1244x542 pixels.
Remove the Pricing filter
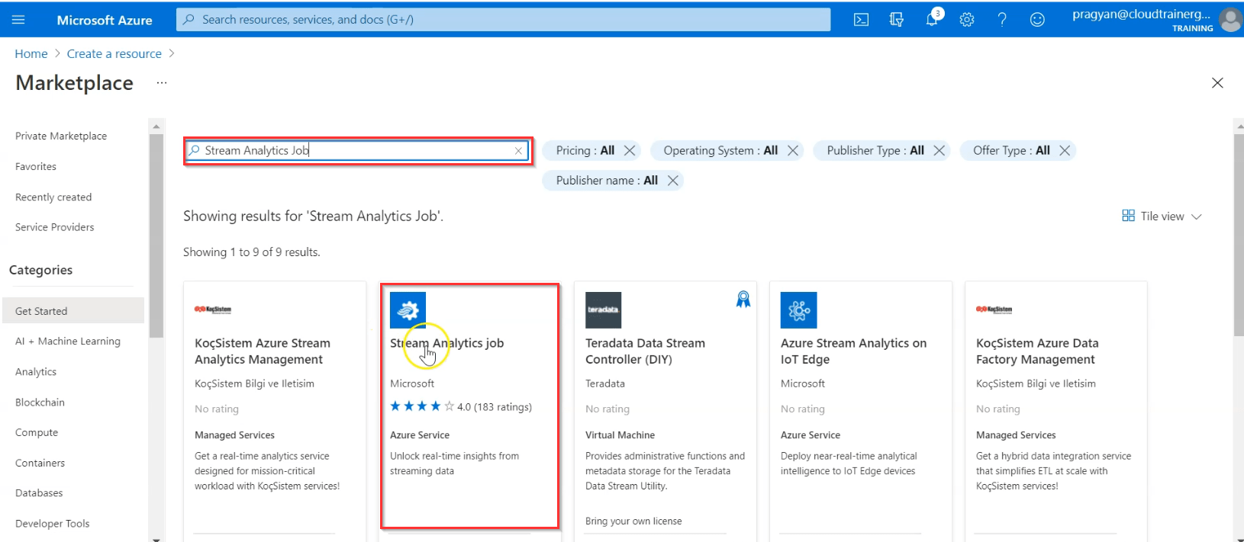click(x=630, y=151)
